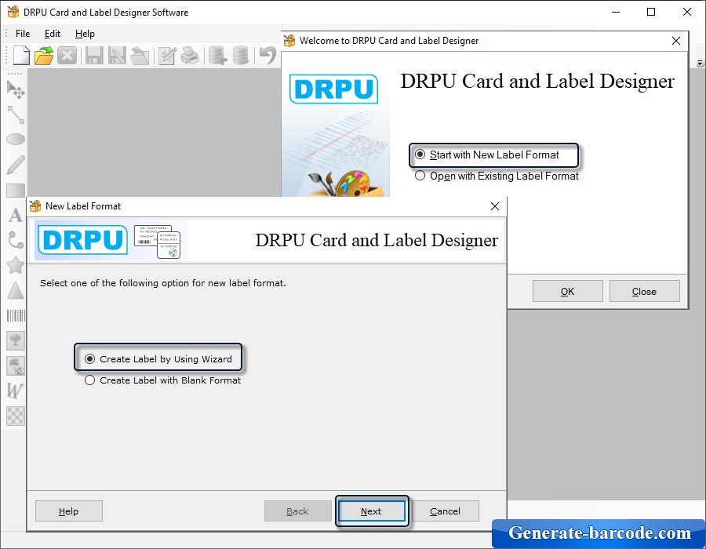
Task: Open the File menu
Action: click(x=23, y=34)
